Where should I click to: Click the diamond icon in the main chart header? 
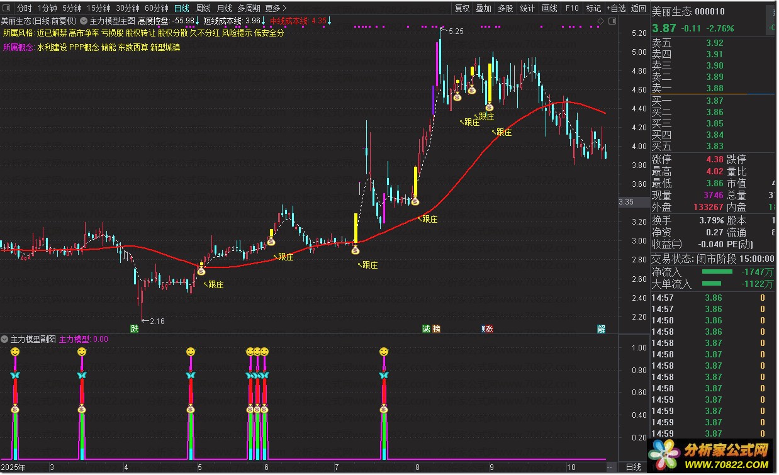(600, 21)
